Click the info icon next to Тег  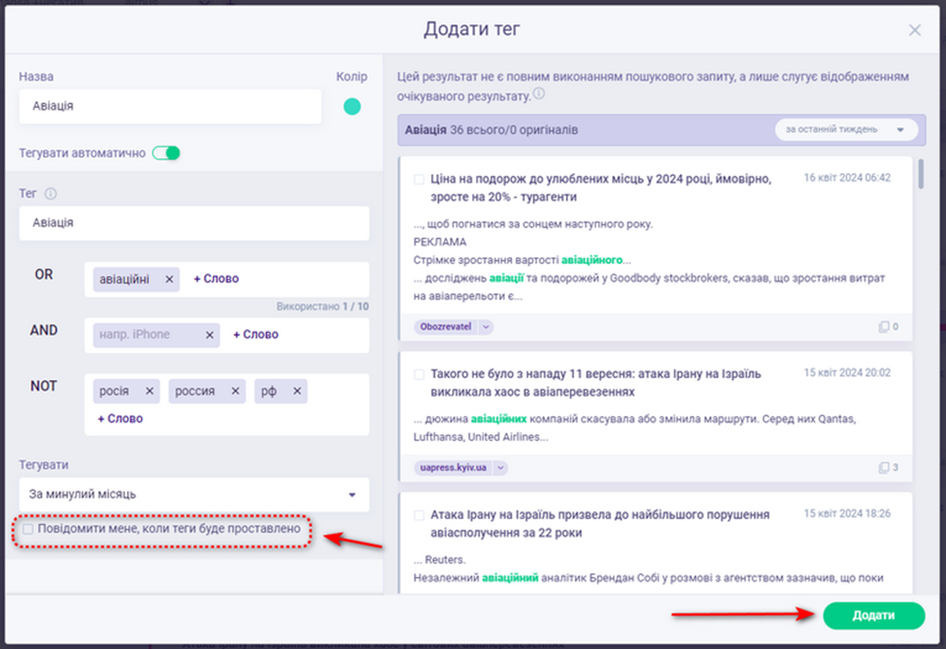coord(51,193)
